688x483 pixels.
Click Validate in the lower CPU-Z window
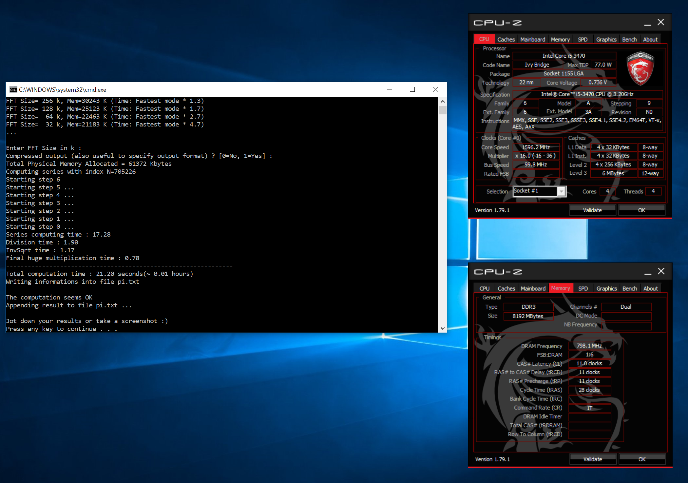pos(593,459)
